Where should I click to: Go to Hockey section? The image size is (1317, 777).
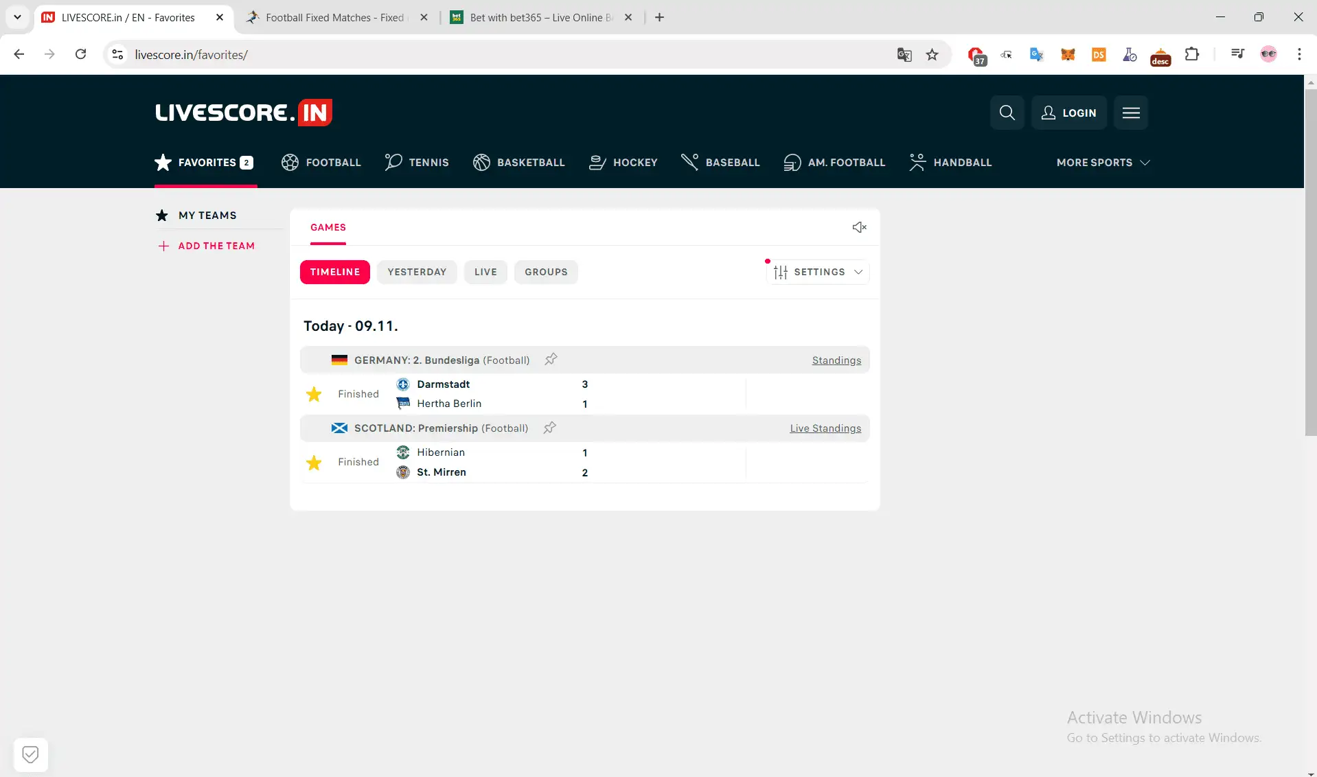coord(623,163)
